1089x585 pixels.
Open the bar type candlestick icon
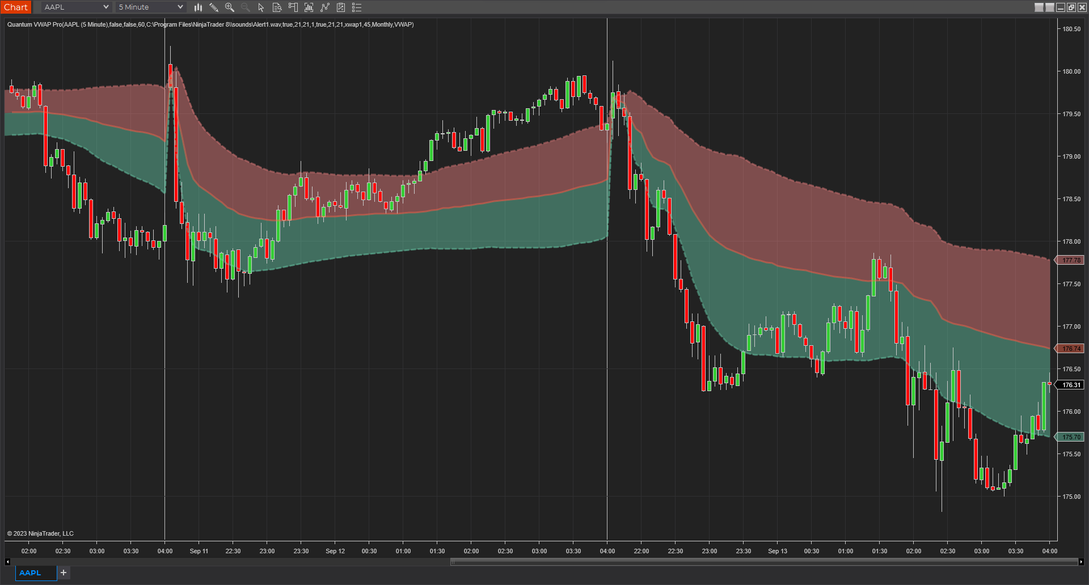click(x=198, y=7)
